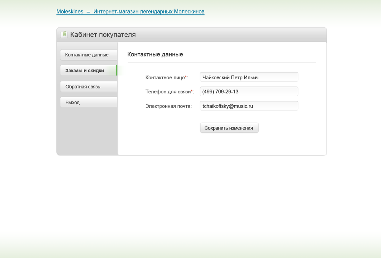Screen dimensions: 381x258
Task: Follow the Интернет-магазин легендарных Молескинов link text
Action: pos(149,12)
